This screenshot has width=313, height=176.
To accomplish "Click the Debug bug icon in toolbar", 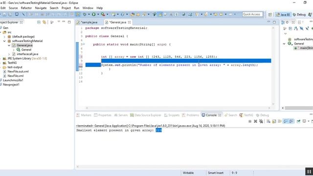I will [85, 14].
